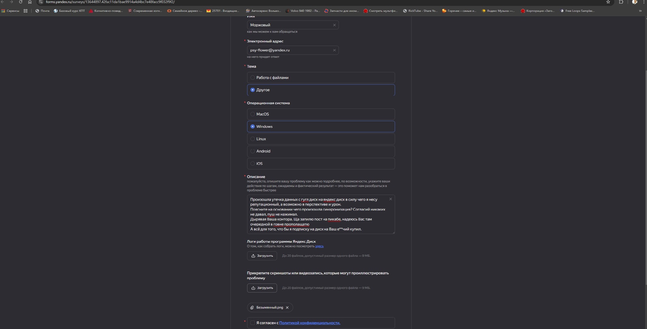
Task: Agree to the privacy policy checkbox
Action: [253, 323]
